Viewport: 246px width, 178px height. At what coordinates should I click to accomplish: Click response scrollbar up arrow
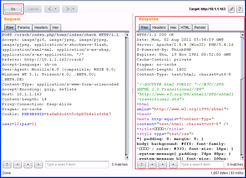coord(242,35)
